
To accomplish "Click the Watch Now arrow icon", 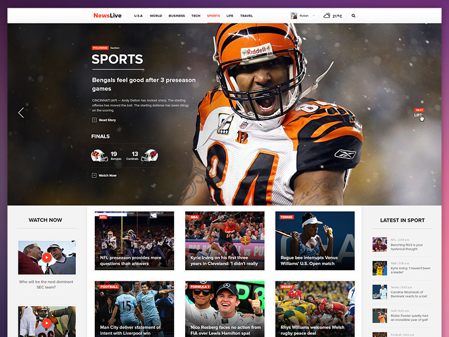I will pyautogui.click(x=94, y=175).
